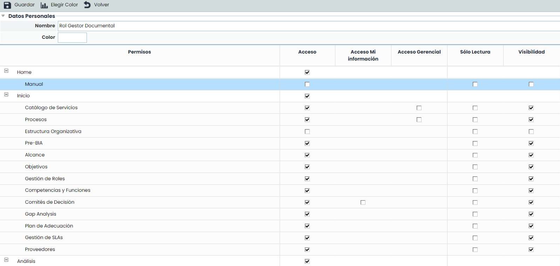Collapse the Análisis tree node
Viewport: 560px width, 266px height.
point(6,260)
